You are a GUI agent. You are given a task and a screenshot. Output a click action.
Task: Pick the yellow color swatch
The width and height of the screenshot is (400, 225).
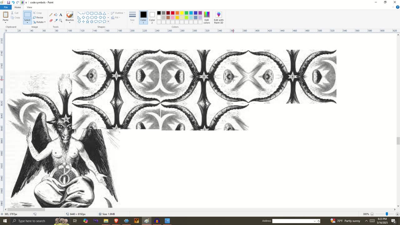tap(182, 13)
